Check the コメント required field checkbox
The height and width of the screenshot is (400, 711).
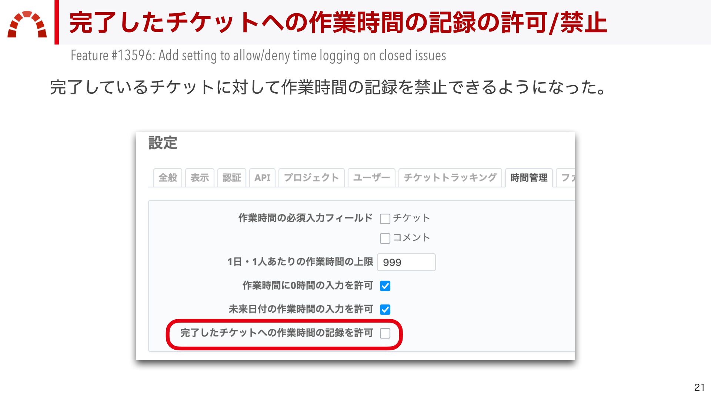385,238
